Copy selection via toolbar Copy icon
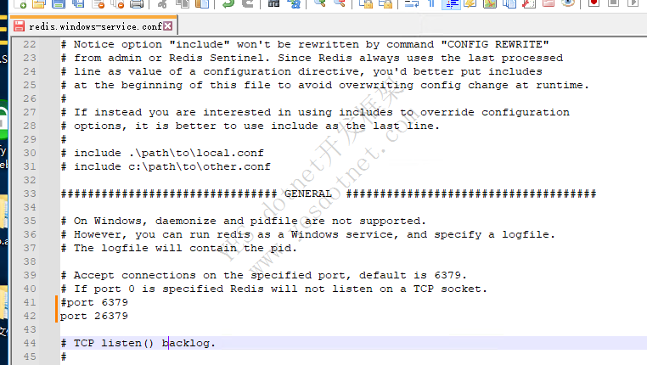The width and height of the screenshot is (647, 365). (x=182, y=3)
